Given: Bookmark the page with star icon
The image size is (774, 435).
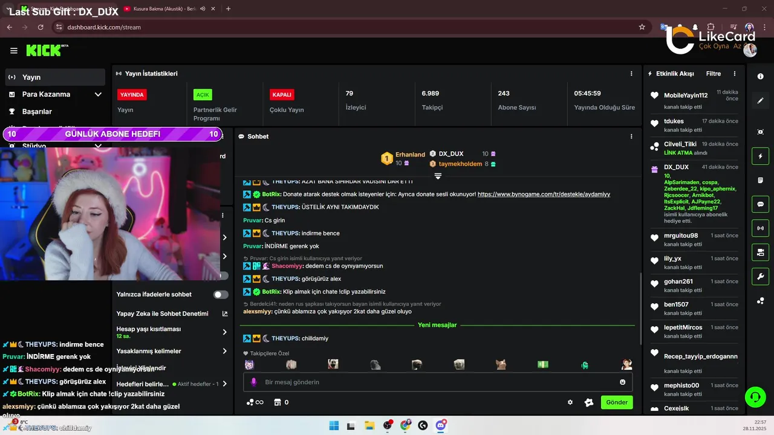Looking at the screenshot, I should (x=642, y=27).
